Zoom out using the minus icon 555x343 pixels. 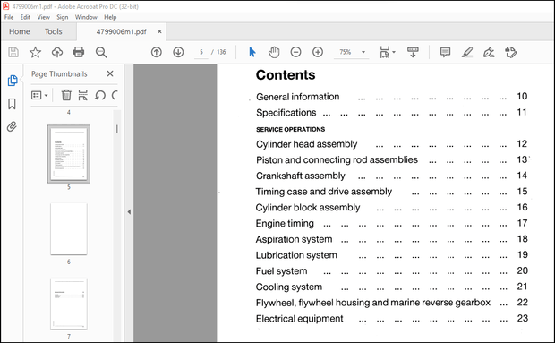pos(296,52)
